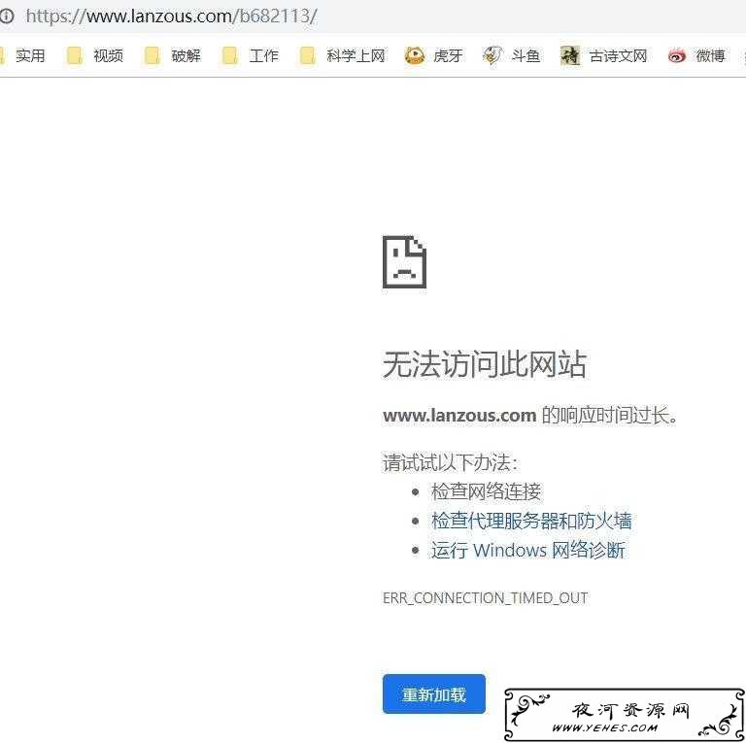The width and height of the screenshot is (746, 743).
Task: Click the site info icon in address bar
Action: (6, 16)
